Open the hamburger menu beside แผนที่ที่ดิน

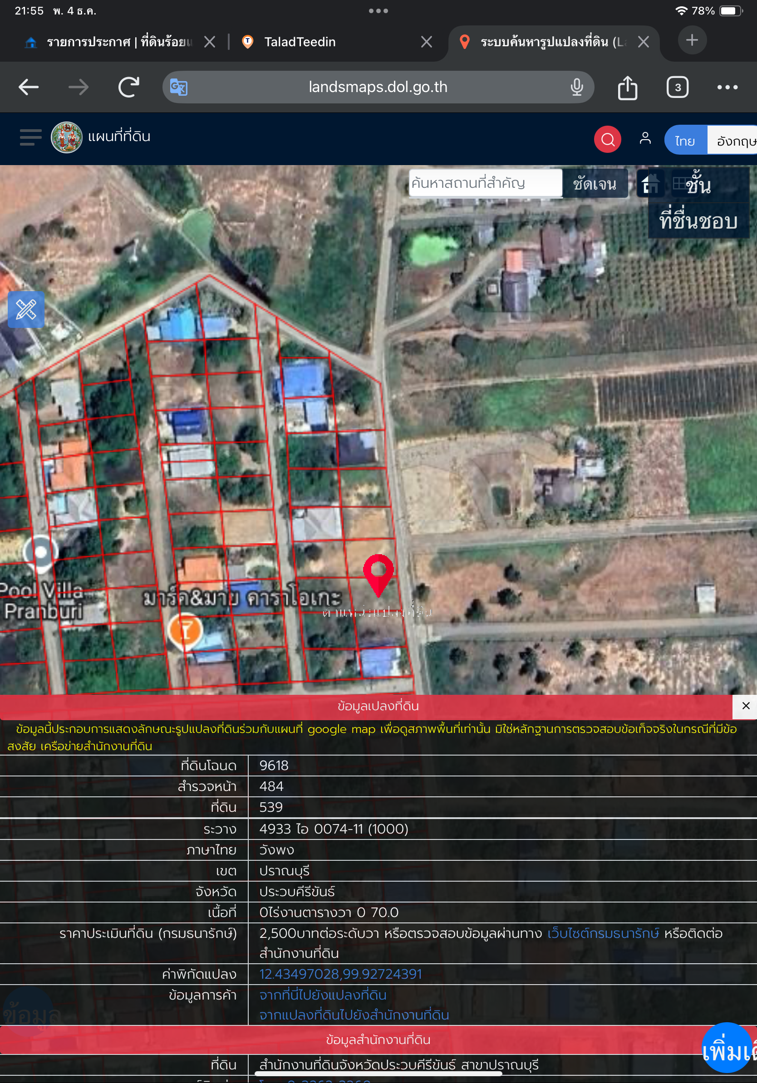point(31,137)
